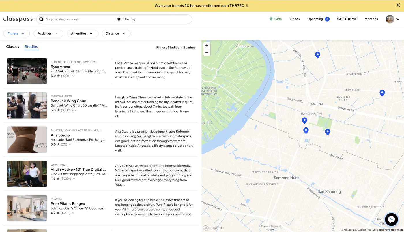This screenshot has height=232, width=404.
Task: Click the ClassPass logo
Action: pos(18,19)
